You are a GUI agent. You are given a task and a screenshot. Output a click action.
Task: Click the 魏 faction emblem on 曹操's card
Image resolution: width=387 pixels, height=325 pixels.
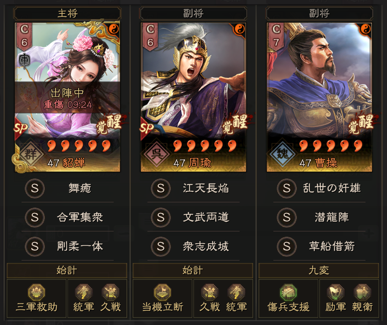(283, 155)
